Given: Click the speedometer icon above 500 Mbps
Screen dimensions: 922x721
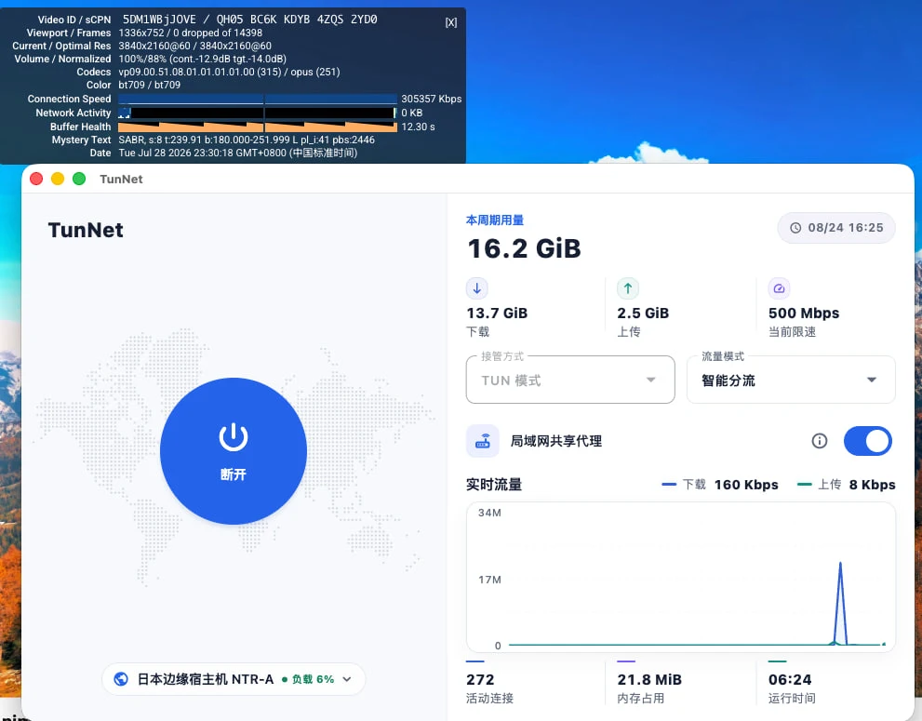Looking at the screenshot, I should pyautogui.click(x=779, y=288).
